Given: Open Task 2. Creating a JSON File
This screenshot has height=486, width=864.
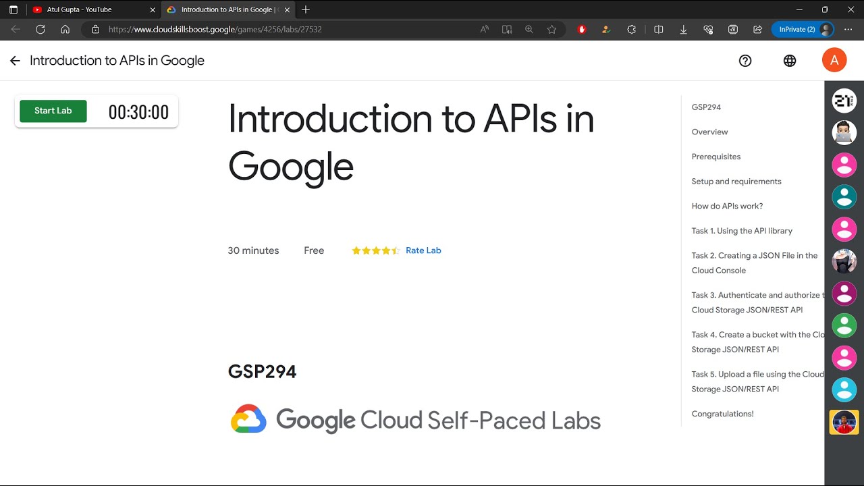Looking at the screenshot, I should click(x=755, y=263).
